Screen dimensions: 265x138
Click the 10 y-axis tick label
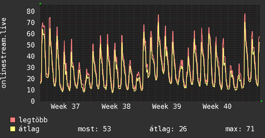[31, 90]
